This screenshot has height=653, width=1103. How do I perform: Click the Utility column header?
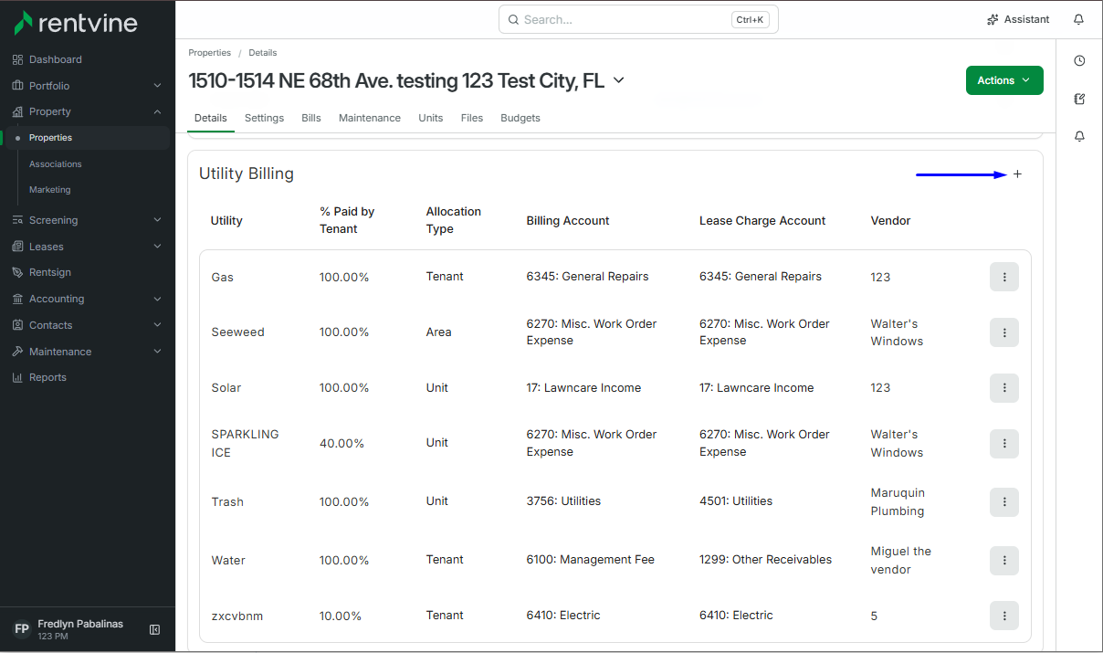coord(226,220)
